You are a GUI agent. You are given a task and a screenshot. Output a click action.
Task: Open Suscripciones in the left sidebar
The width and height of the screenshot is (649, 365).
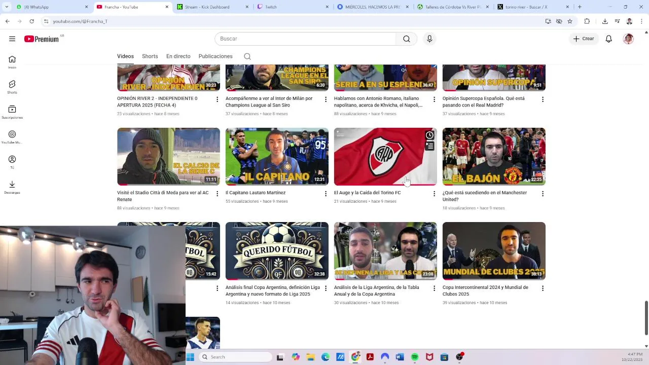point(12,112)
